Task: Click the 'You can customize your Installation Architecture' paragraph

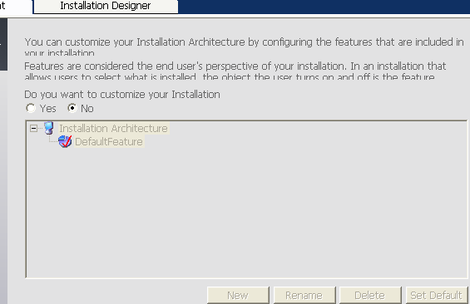Action: pyautogui.click(x=244, y=47)
